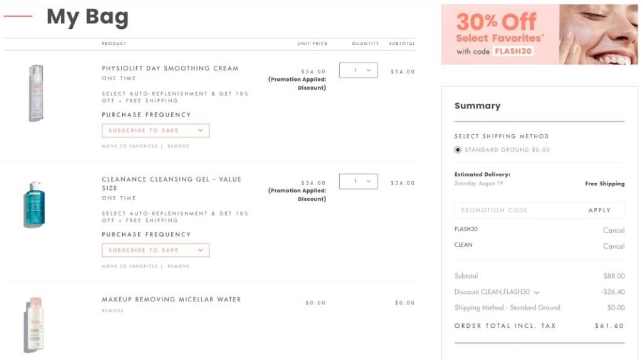
Task: Open the Cleanance Cleansing Gel product image
Action: (x=34, y=204)
